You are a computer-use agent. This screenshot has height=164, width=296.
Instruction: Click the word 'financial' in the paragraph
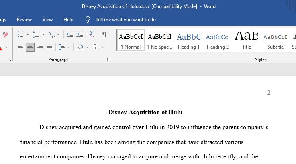pos(31,142)
